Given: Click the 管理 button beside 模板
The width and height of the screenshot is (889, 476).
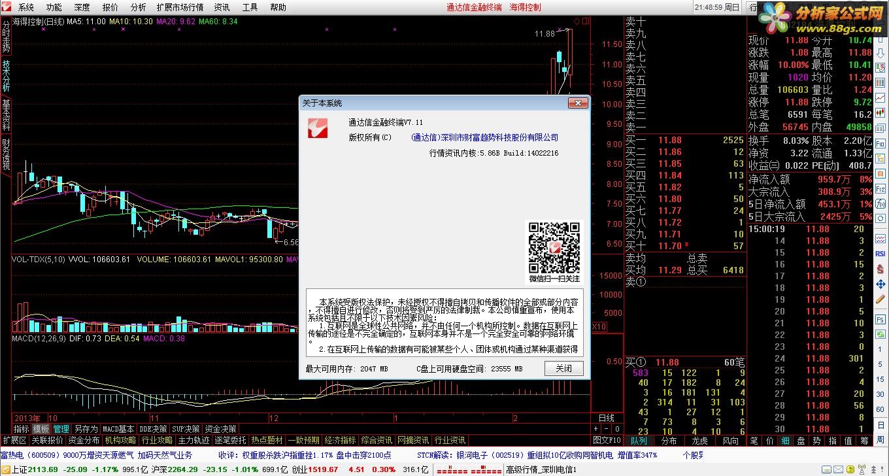Looking at the screenshot, I should click(61, 429).
